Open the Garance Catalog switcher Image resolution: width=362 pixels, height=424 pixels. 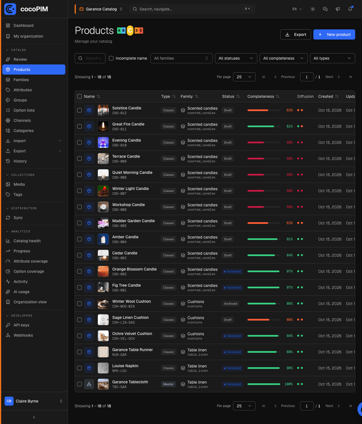point(101,9)
